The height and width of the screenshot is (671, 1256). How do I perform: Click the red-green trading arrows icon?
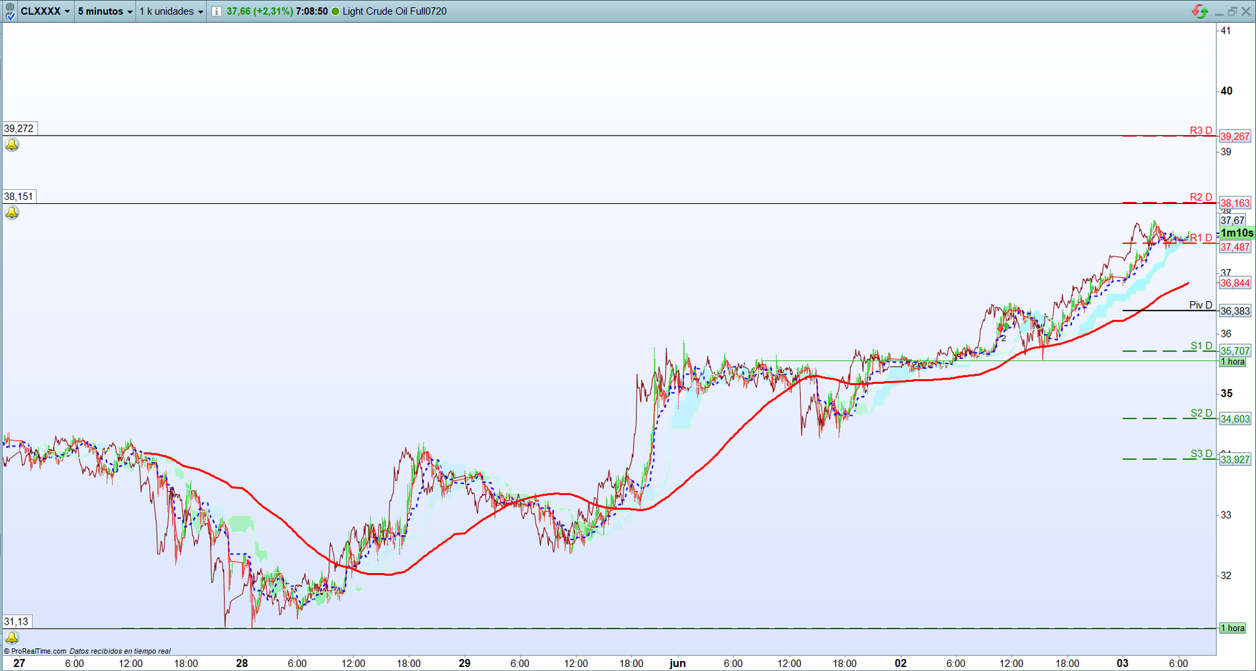1200,11
